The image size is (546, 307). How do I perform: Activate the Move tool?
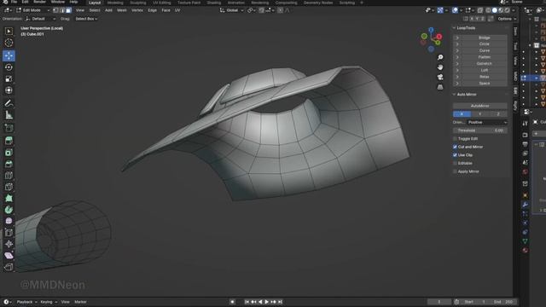pyautogui.click(x=9, y=55)
